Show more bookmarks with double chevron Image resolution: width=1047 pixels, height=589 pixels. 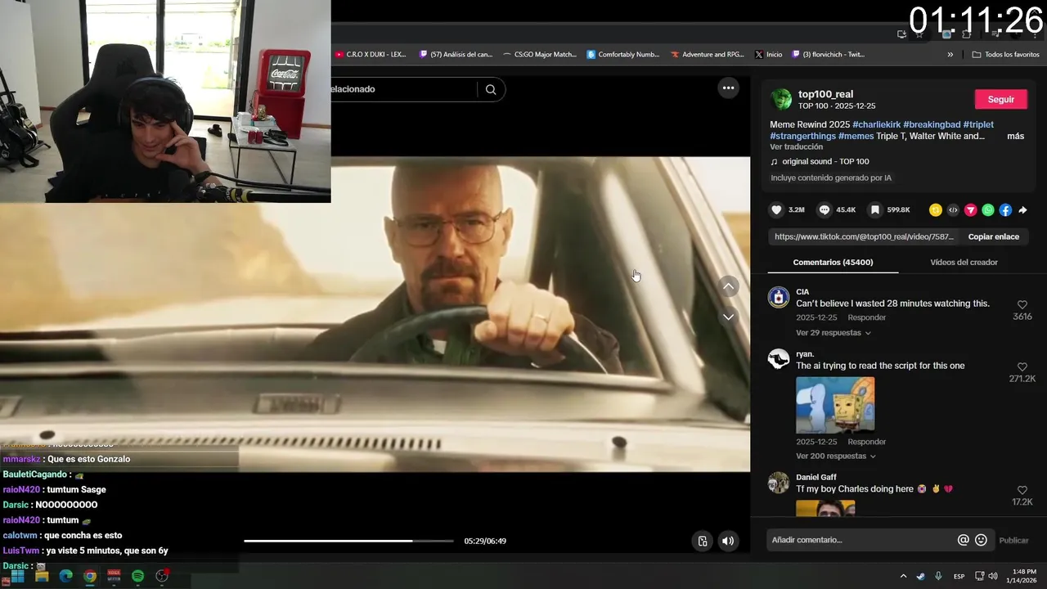point(950,55)
